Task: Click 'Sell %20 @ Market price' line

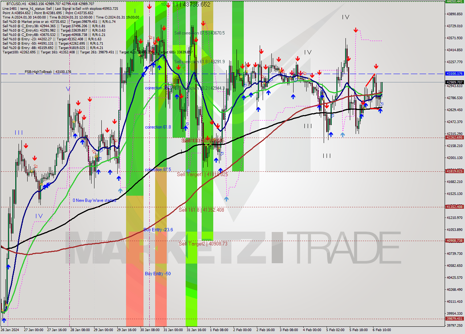Action: [59, 22]
